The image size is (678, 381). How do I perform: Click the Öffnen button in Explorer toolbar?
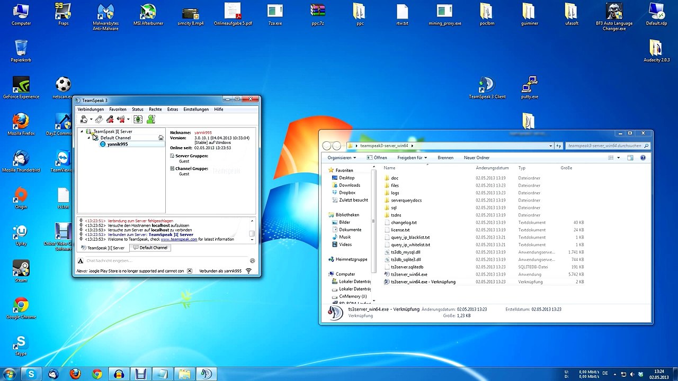coord(377,158)
